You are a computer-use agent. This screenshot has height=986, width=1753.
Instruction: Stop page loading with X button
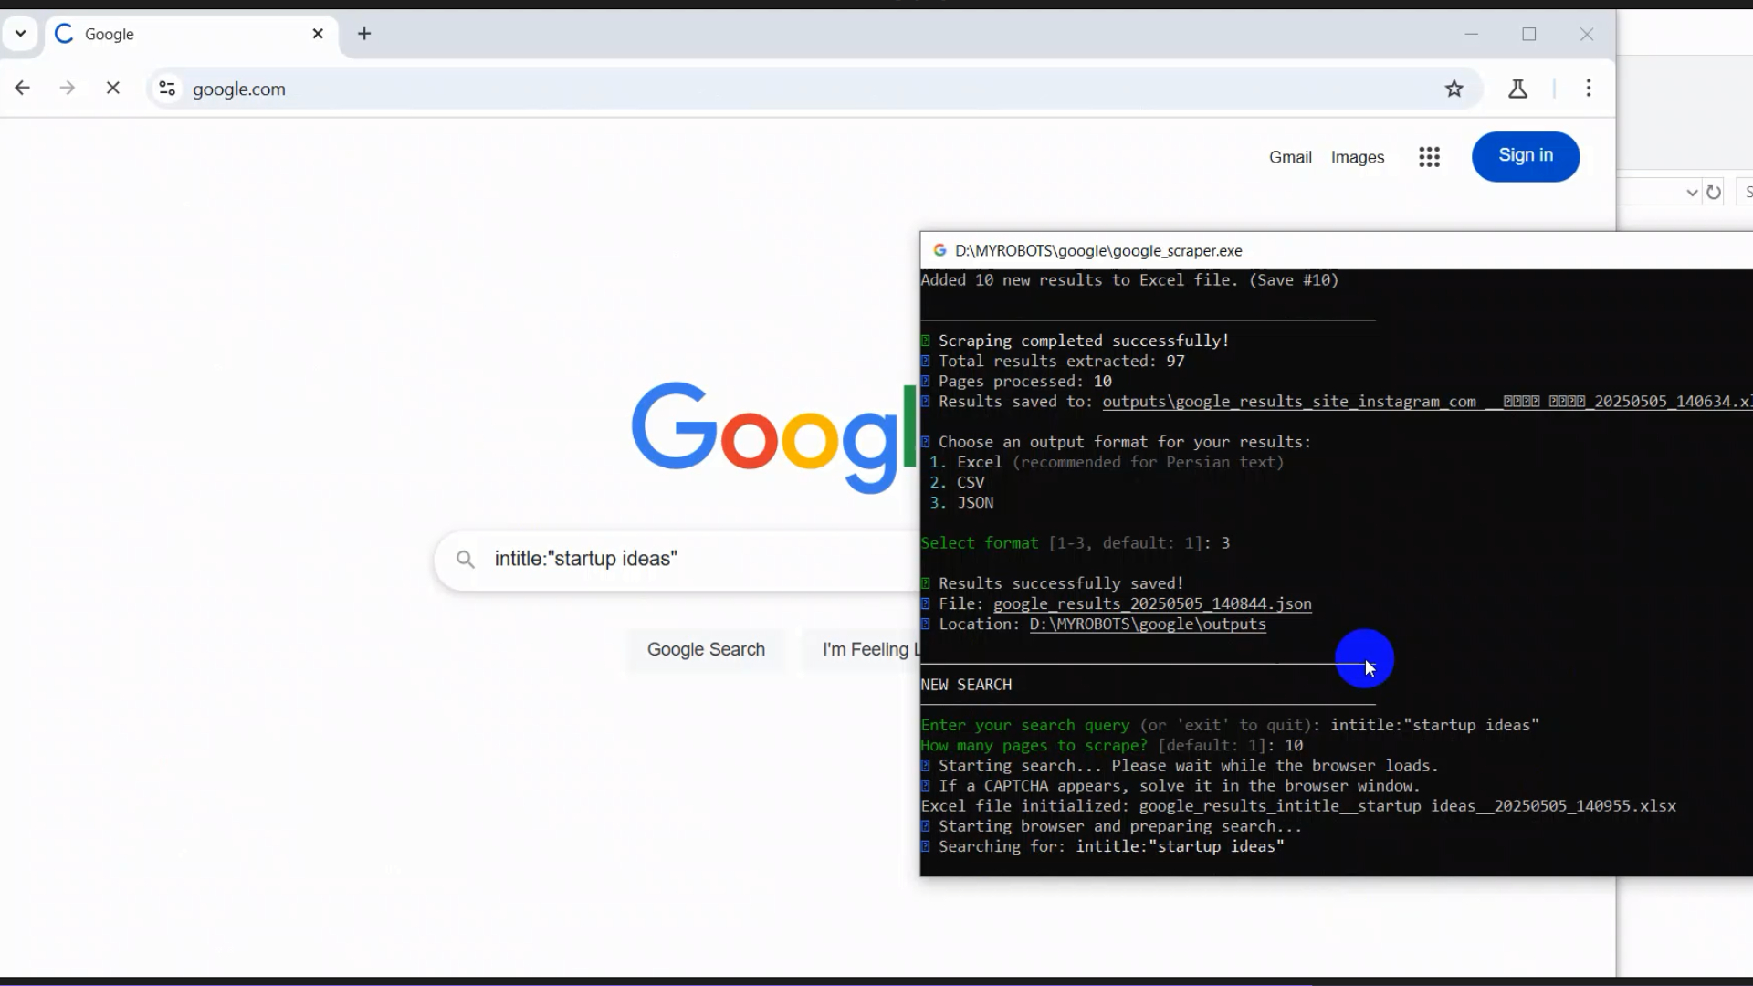pyautogui.click(x=113, y=89)
